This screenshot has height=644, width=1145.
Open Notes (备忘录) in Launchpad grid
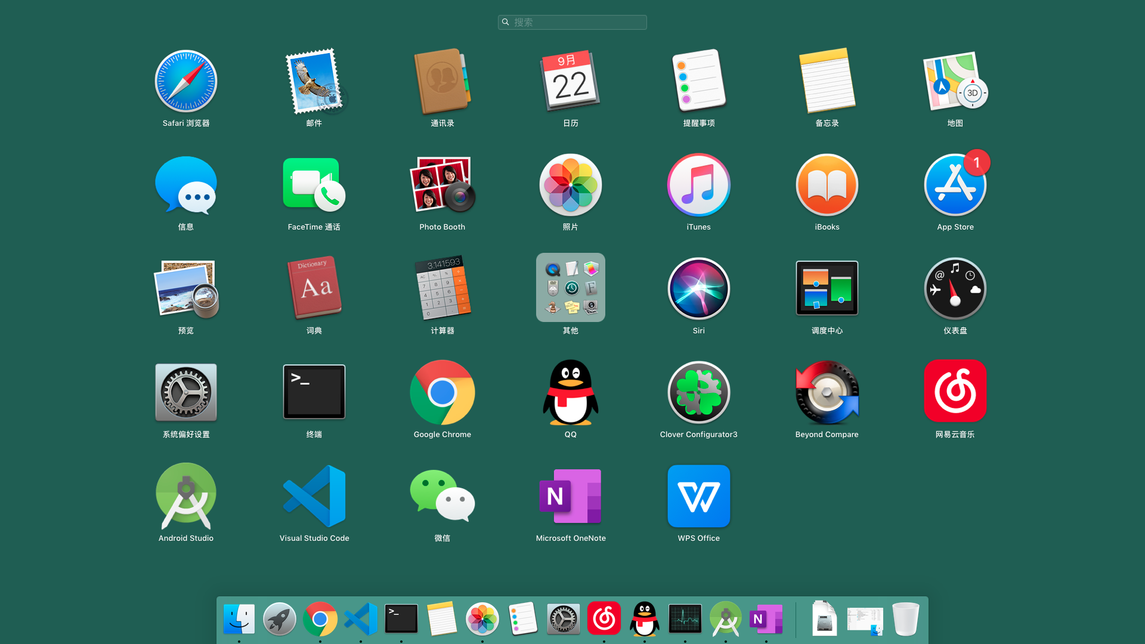click(827, 81)
